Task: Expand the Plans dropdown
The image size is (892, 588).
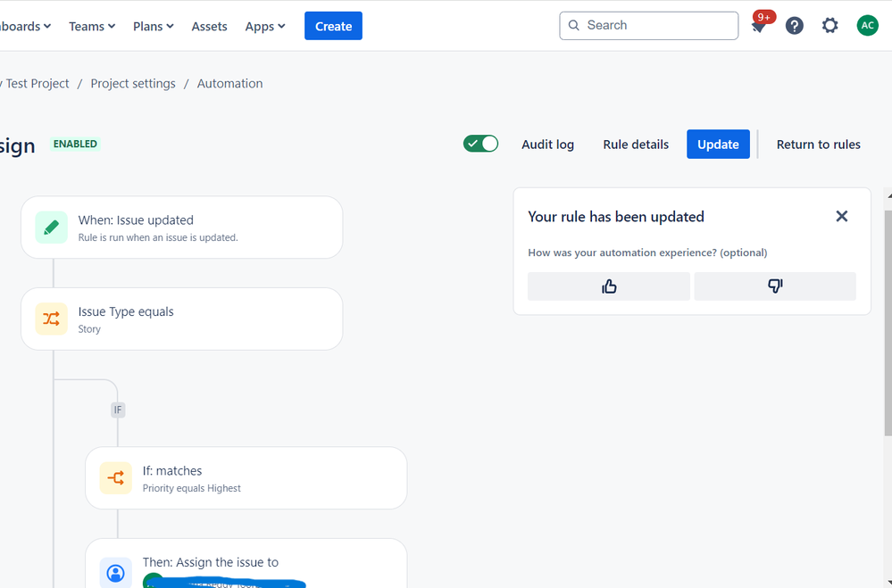Action: 153,26
